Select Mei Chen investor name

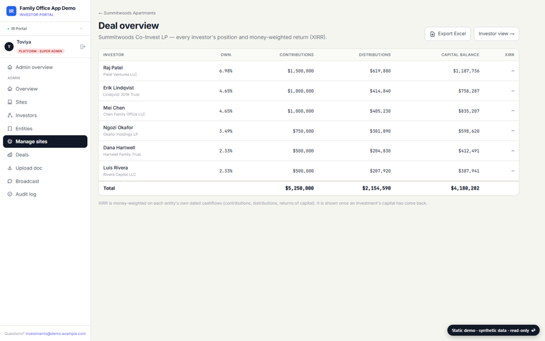[114, 108]
